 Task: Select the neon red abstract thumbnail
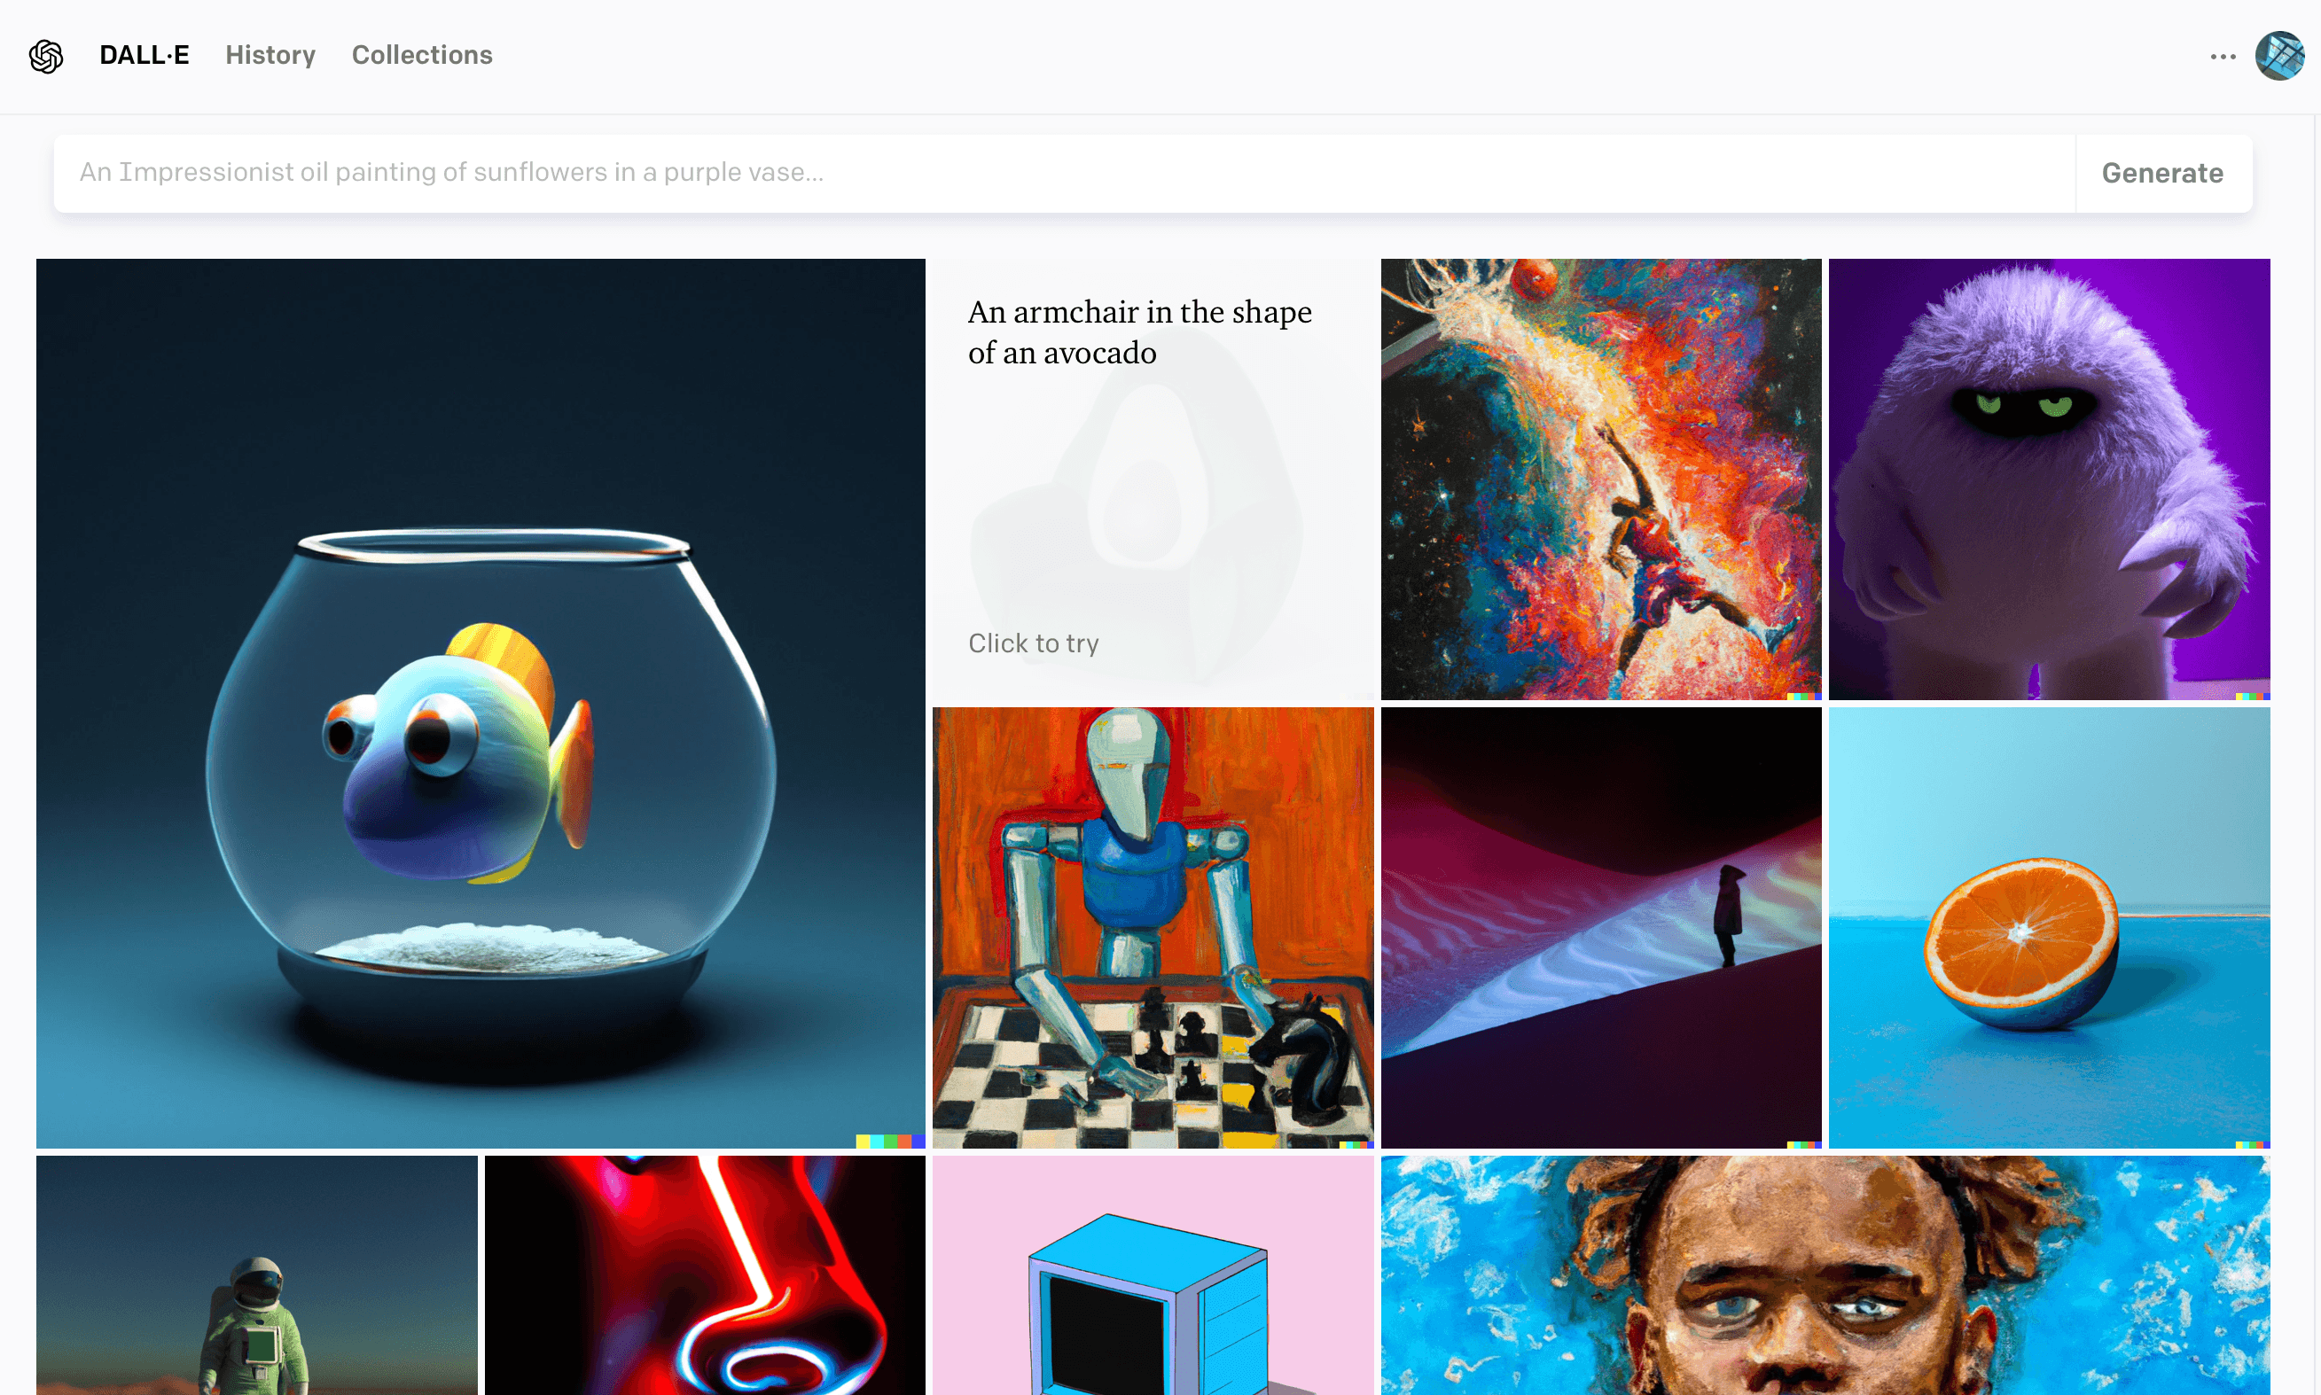tap(703, 1275)
